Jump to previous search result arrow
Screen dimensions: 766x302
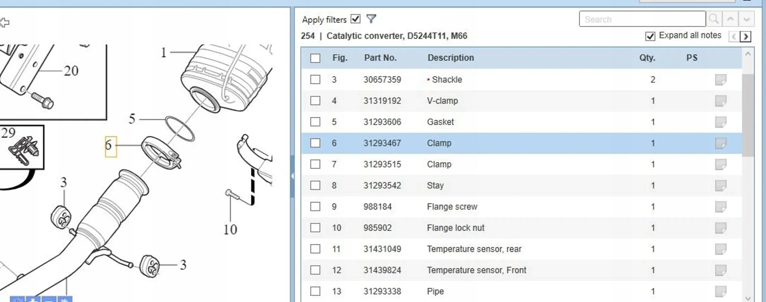[x=730, y=19]
